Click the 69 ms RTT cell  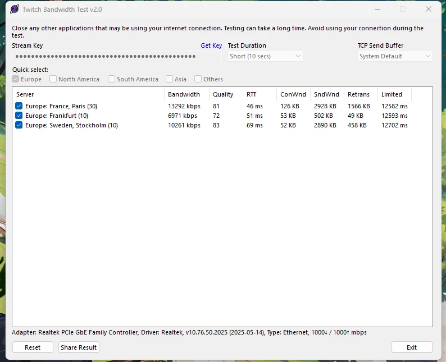[254, 125]
